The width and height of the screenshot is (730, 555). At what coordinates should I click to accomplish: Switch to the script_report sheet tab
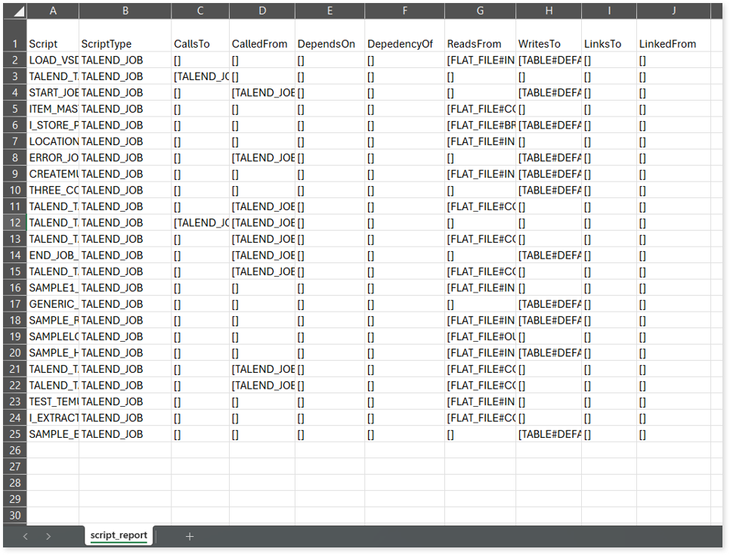(x=119, y=535)
